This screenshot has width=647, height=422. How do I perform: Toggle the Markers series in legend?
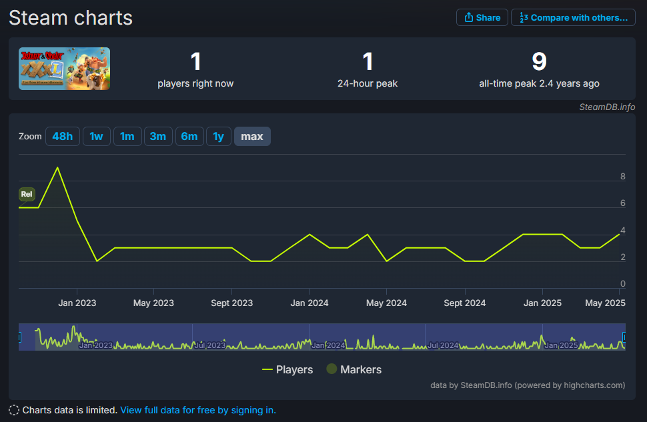(354, 369)
